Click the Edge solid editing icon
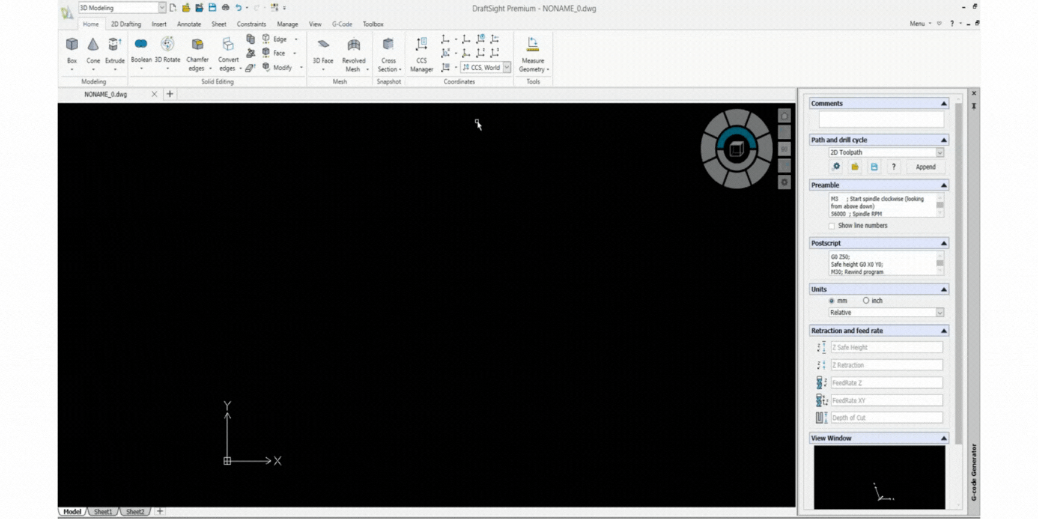 266,38
